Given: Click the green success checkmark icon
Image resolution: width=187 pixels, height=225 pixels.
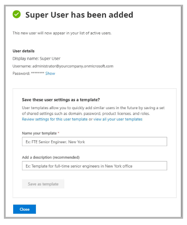Looking at the screenshot, I should [x=17, y=14].
